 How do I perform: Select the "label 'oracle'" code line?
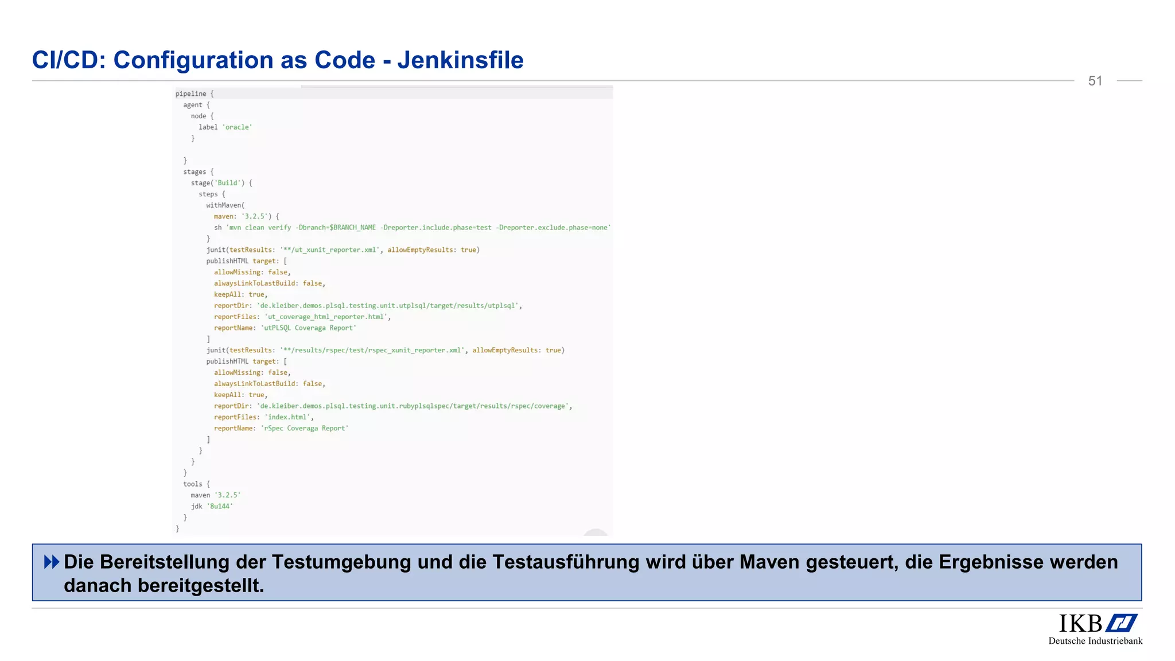tap(225, 127)
